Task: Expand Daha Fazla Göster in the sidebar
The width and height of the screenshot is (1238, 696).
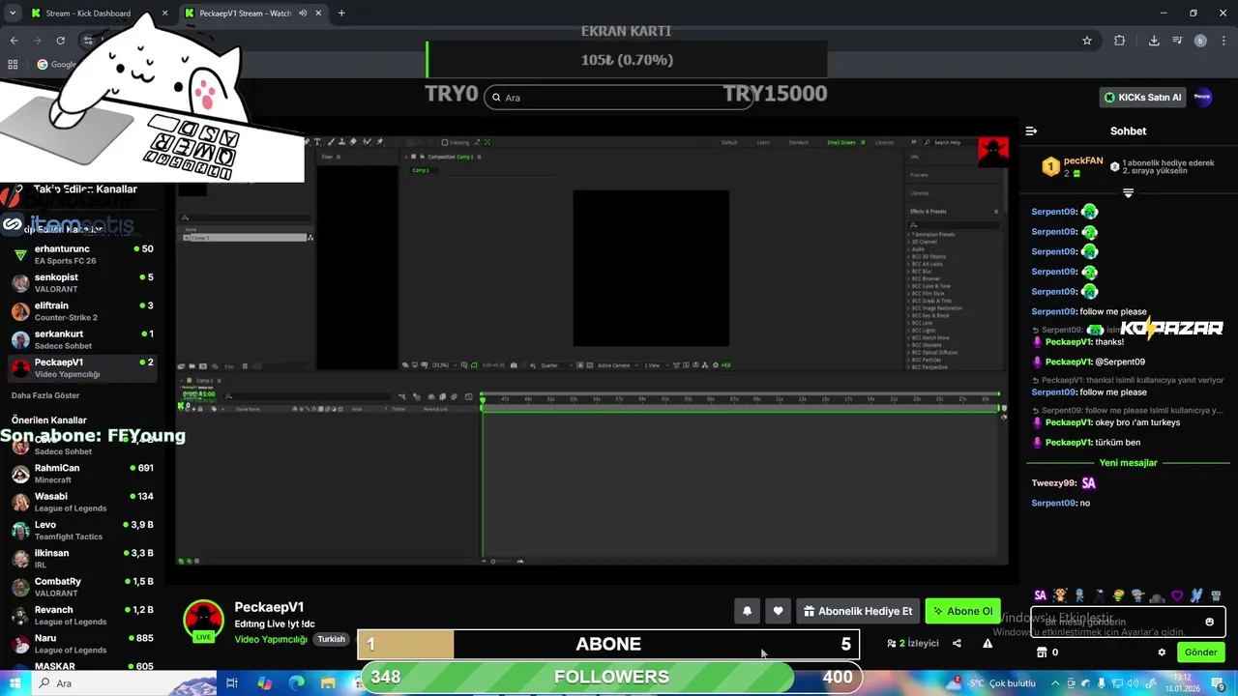Action: click(45, 395)
